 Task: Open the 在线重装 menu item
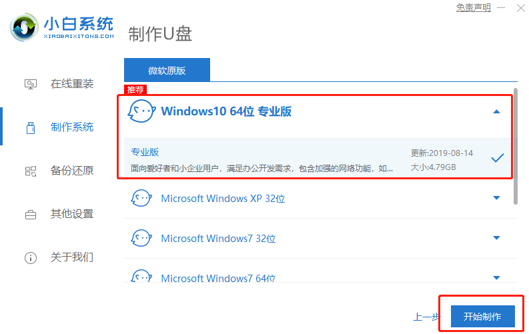point(72,84)
